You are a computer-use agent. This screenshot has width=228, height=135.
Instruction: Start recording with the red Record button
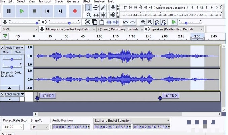(75, 11)
